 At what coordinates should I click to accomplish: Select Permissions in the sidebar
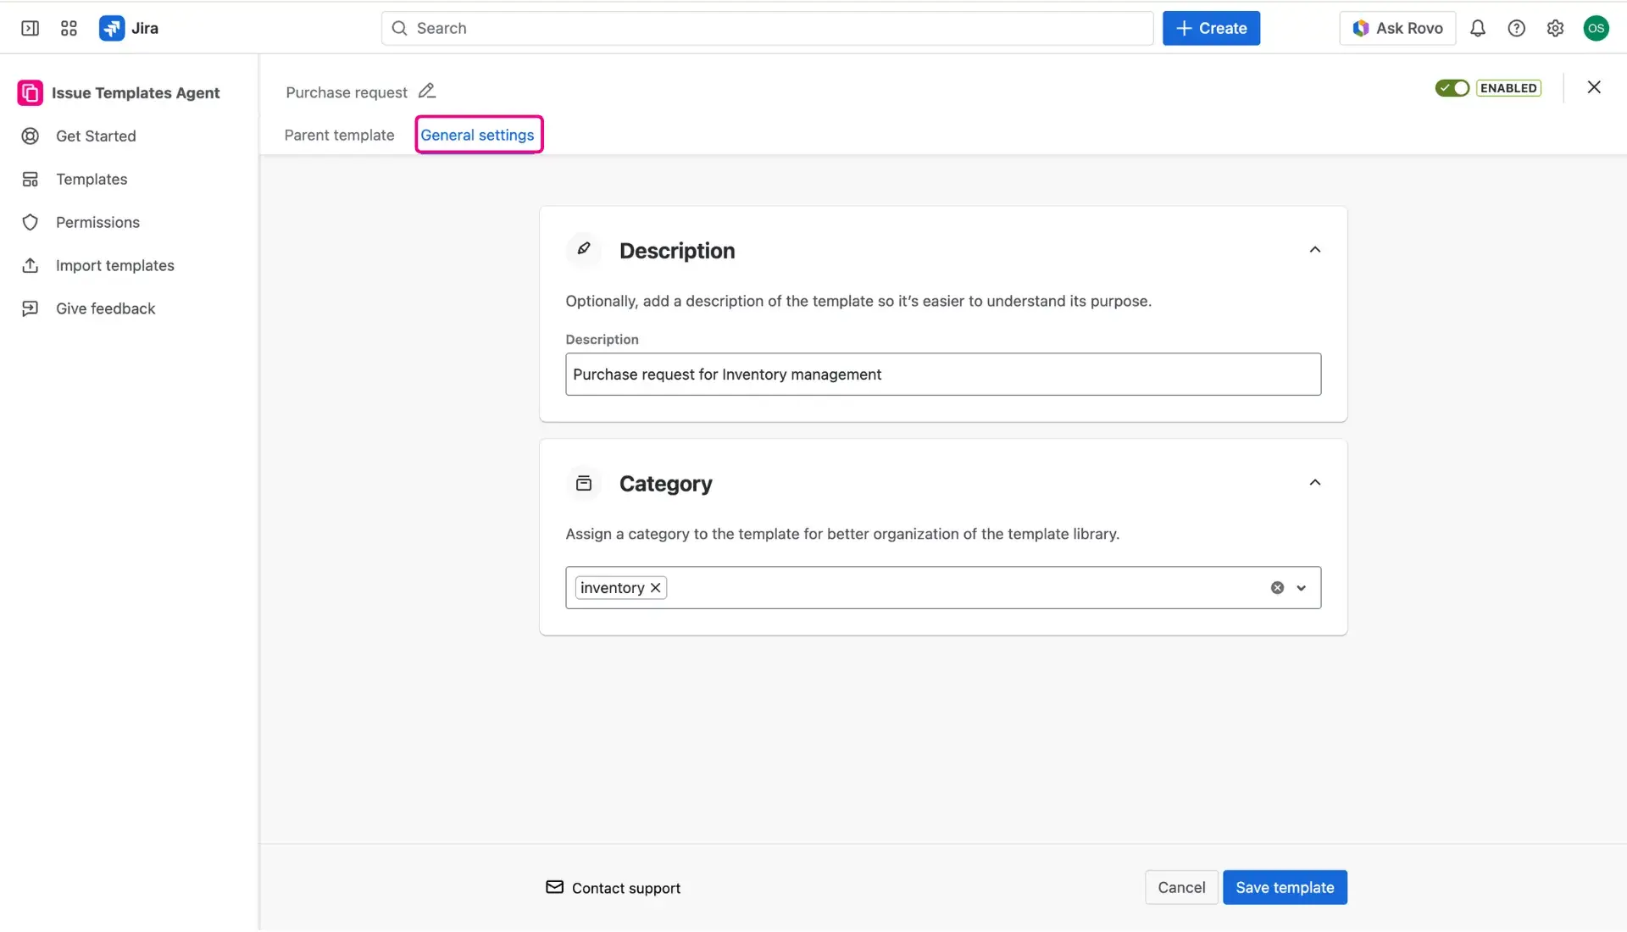97,222
